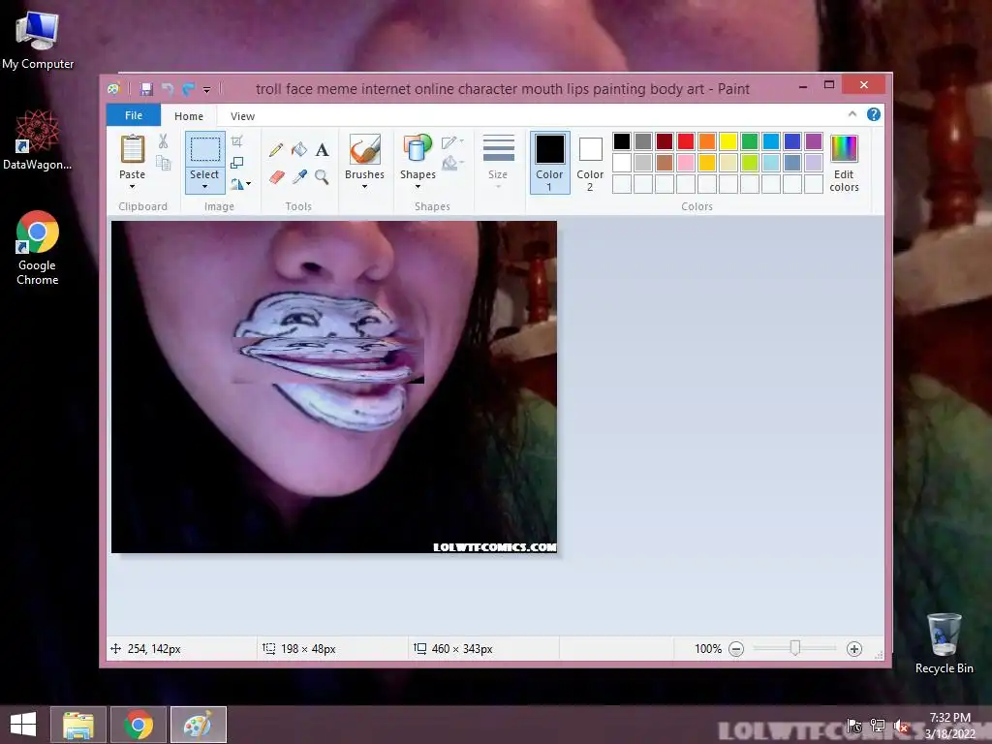The height and width of the screenshot is (744, 992).
Task: Click the Copy icon in Clipboard group
Action: pos(163,163)
